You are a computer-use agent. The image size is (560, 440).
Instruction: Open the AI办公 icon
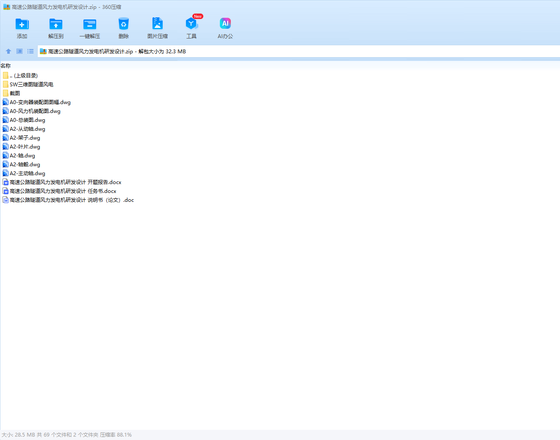(225, 23)
